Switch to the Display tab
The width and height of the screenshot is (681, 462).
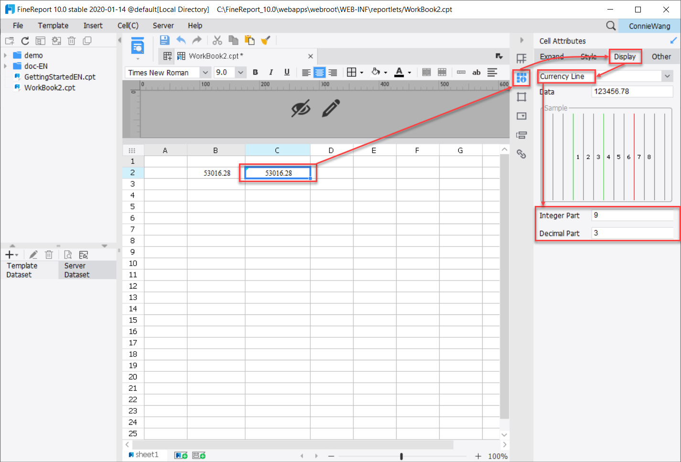[625, 56]
